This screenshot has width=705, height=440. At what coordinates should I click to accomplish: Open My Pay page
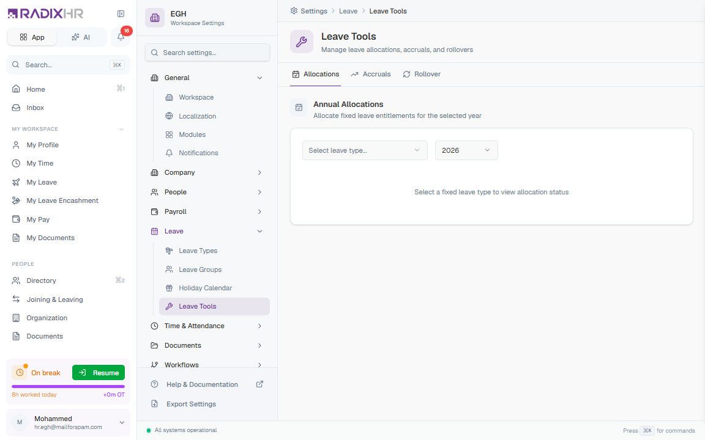click(x=69, y=219)
